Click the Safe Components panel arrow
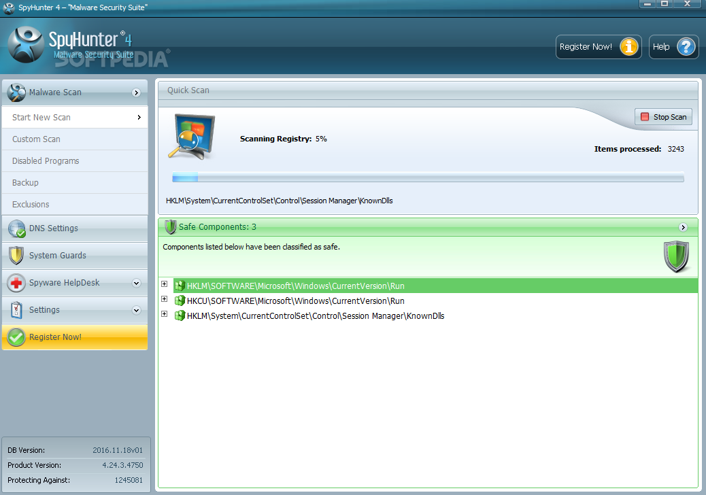Viewport: 706px width, 495px height. pos(683,227)
